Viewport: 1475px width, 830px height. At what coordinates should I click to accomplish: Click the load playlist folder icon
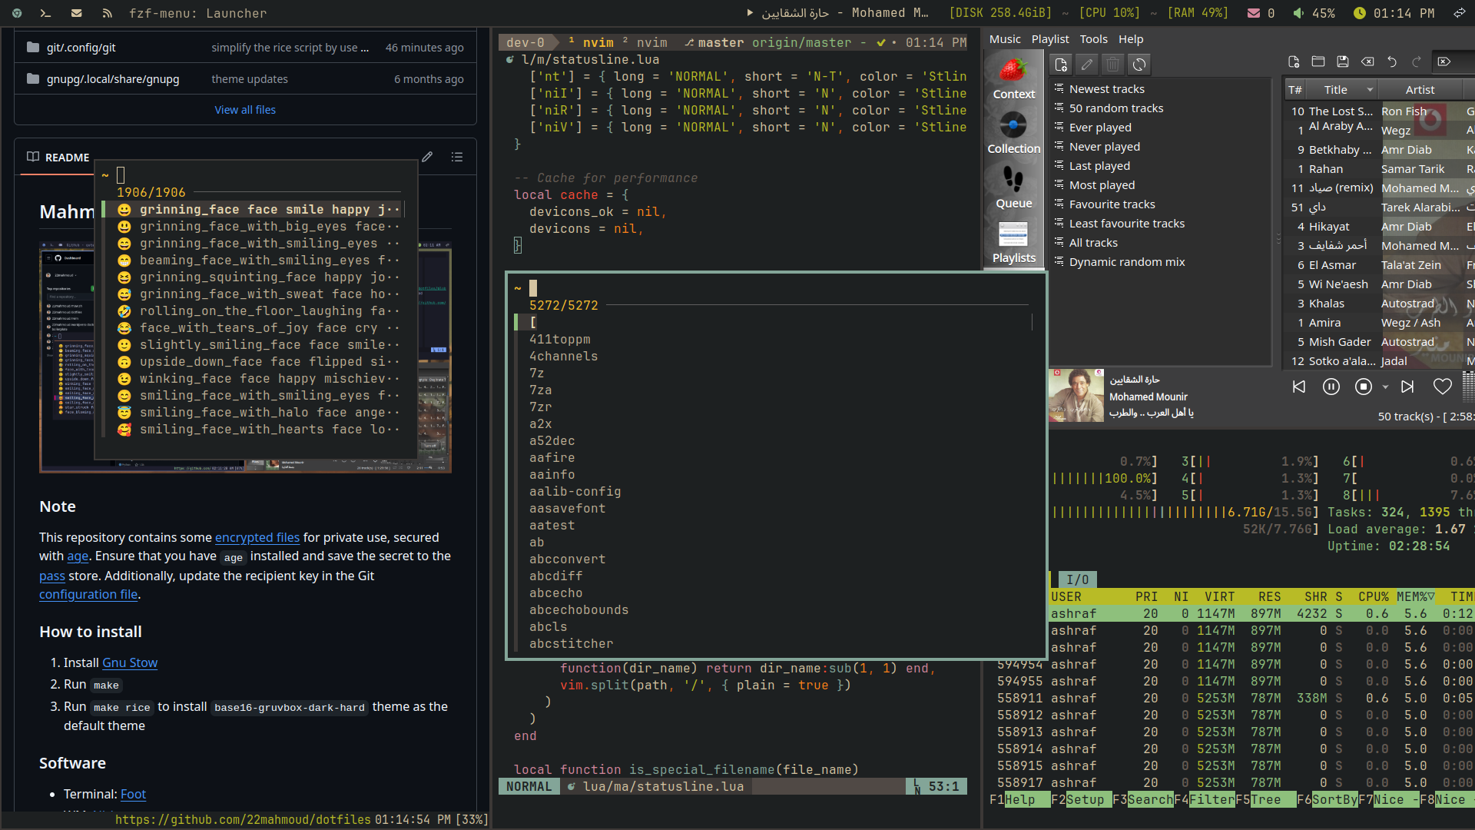coord(1318,61)
